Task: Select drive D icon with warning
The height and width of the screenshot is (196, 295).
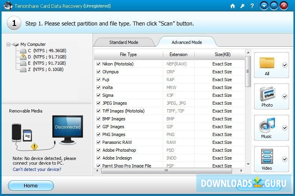Action: coord(23,57)
